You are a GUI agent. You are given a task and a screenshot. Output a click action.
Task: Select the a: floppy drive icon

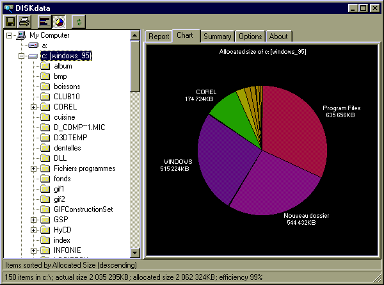[33, 46]
